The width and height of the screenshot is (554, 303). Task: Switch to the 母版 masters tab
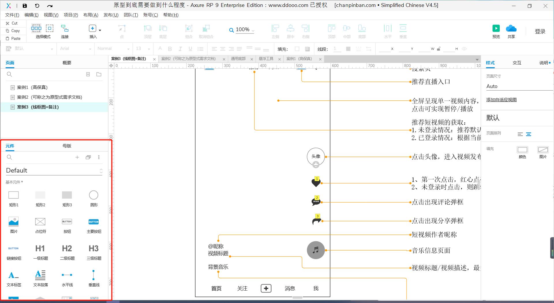pyautogui.click(x=67, y=146)
